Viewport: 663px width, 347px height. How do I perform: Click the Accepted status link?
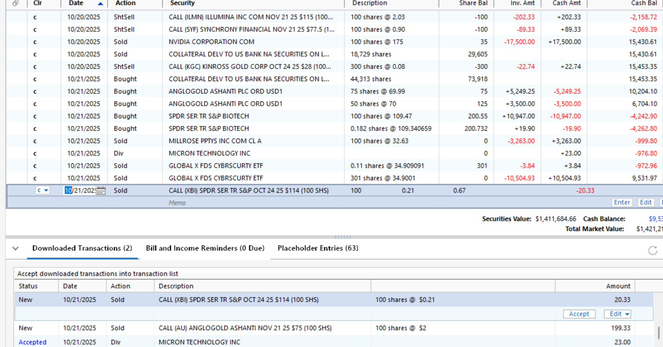click(x=33, y=342)
